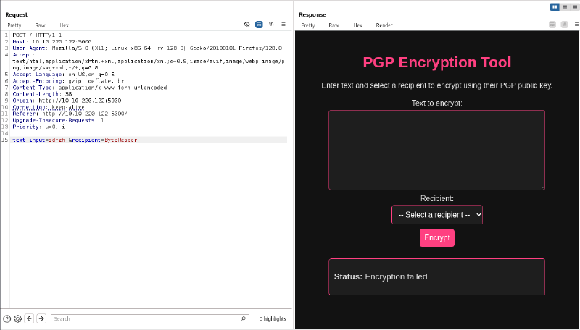Viewport: 580px width, 330px height.
Task: Open search settings gear icon
Action: tap(17, 318)
